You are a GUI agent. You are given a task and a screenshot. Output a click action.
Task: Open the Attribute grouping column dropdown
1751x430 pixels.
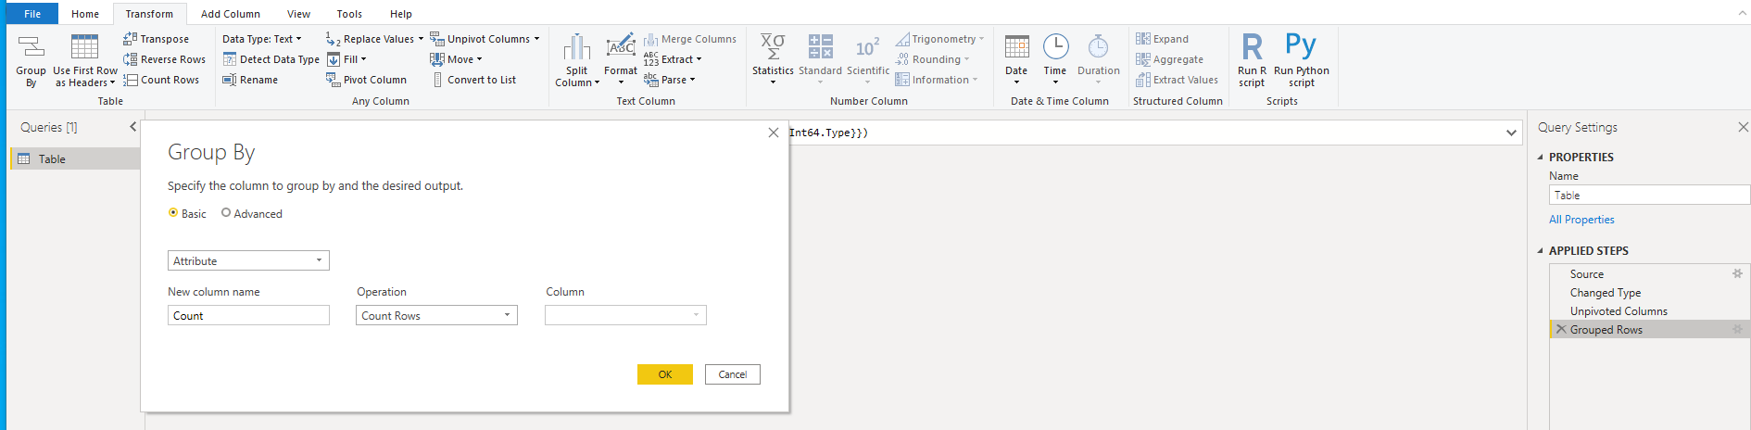[248, 261]
